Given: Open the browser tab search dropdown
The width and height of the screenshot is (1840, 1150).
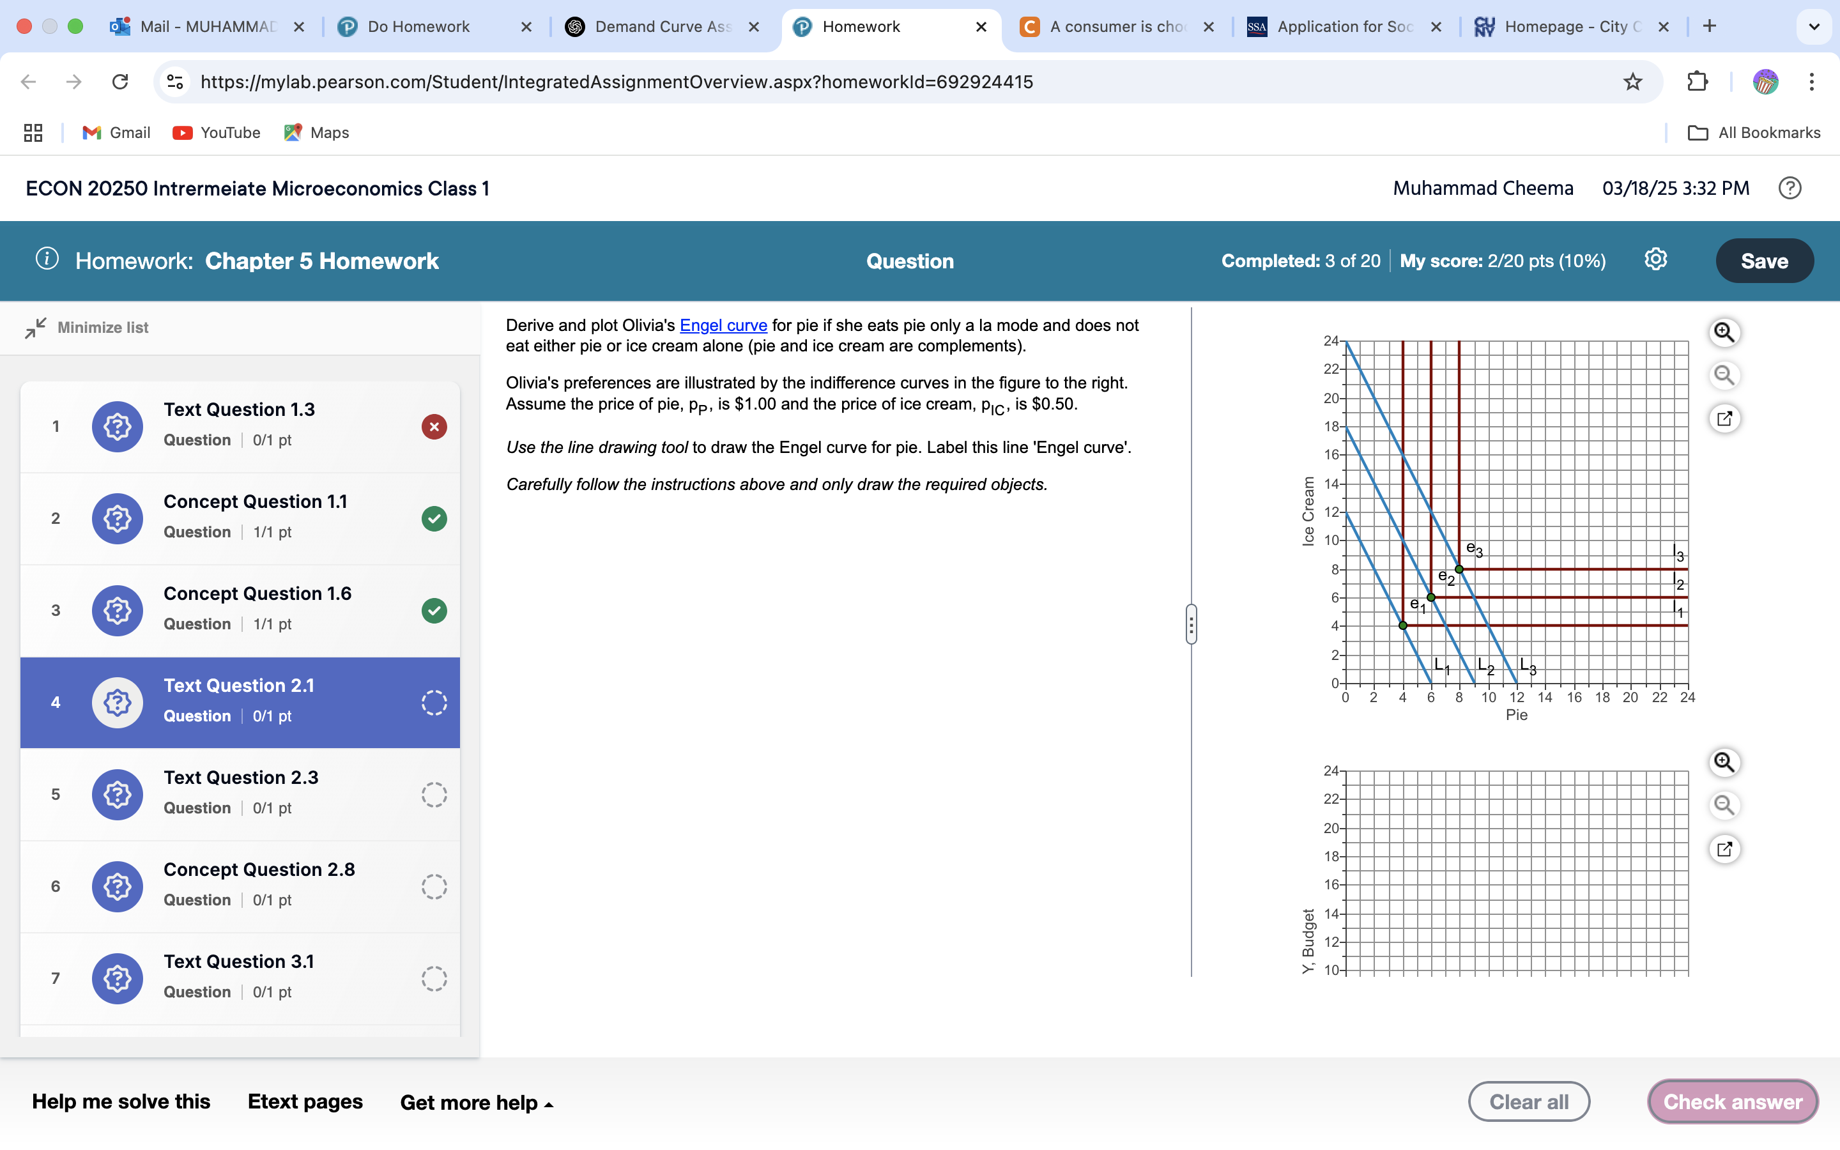Looking at the screenshot, I should click(x=1814, y=26).
